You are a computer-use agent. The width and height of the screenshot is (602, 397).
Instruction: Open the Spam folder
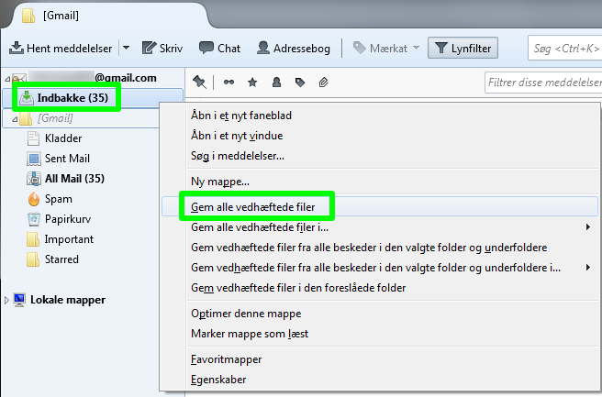click(x=59, y=199)
